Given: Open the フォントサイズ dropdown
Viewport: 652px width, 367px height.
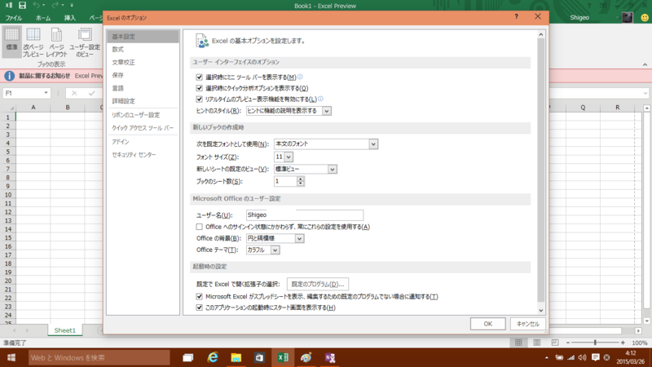Looking at the screenshot, I should (289, 157).
